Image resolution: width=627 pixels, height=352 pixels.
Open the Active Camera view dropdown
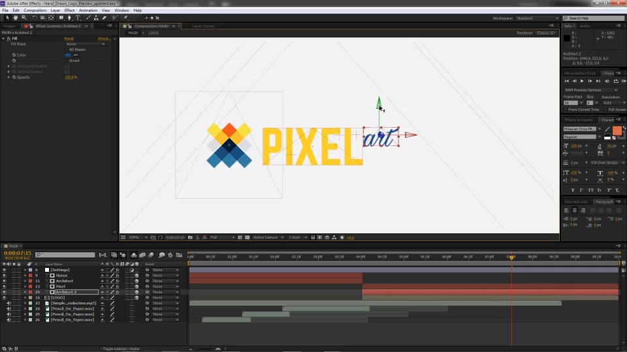pyautogui.click(x=268, y=237)
